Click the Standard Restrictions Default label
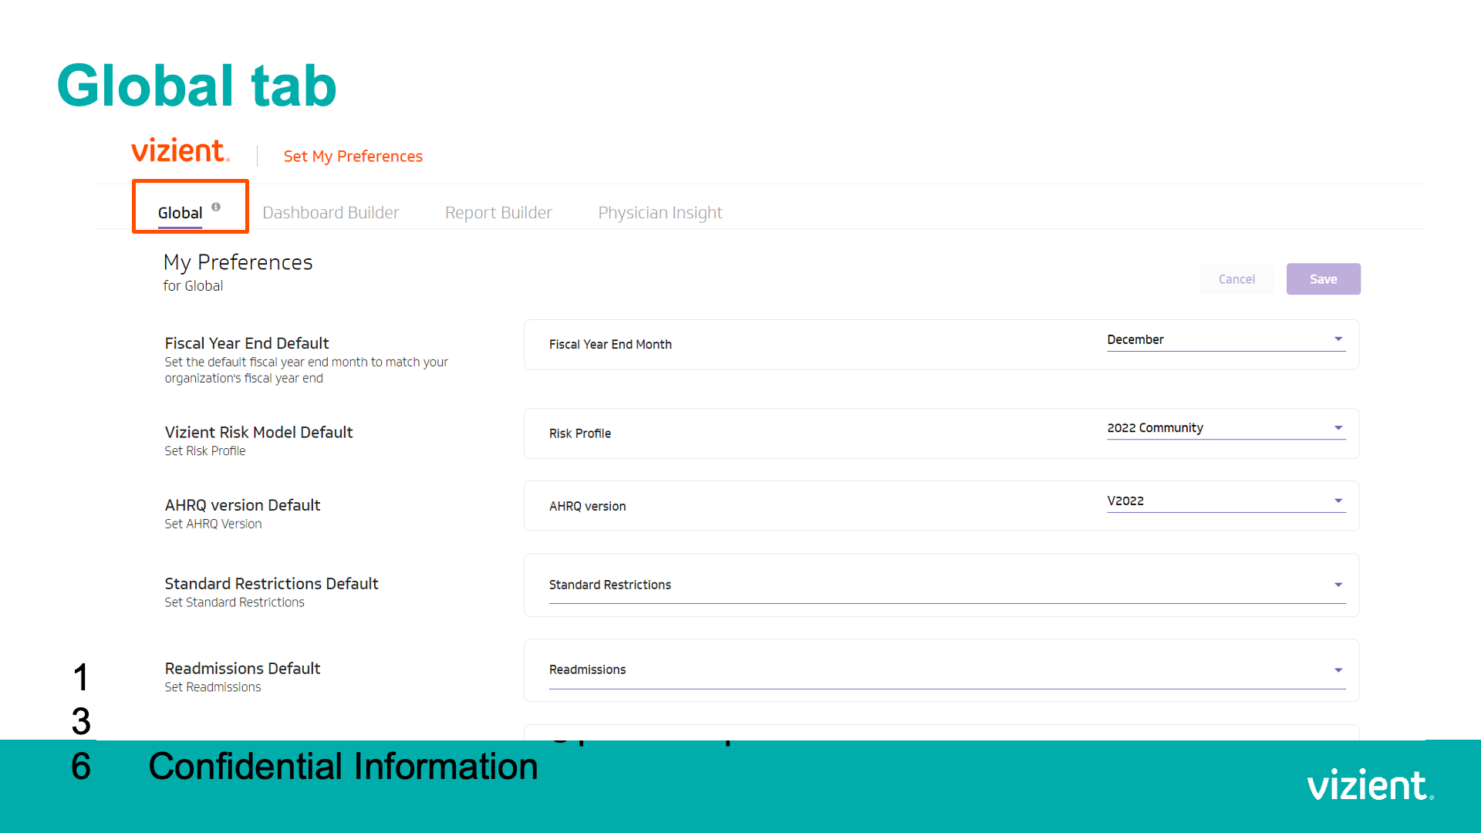This screenshot has width=1481, height=833. 272,584
